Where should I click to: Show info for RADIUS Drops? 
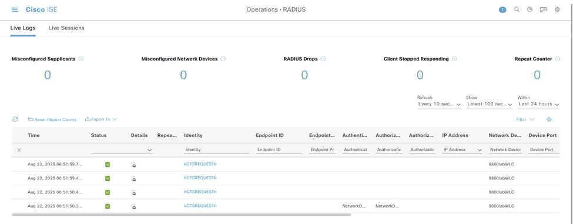tap(323, 58)
